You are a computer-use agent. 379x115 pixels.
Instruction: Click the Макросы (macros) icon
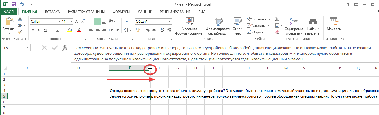[334, 25]
